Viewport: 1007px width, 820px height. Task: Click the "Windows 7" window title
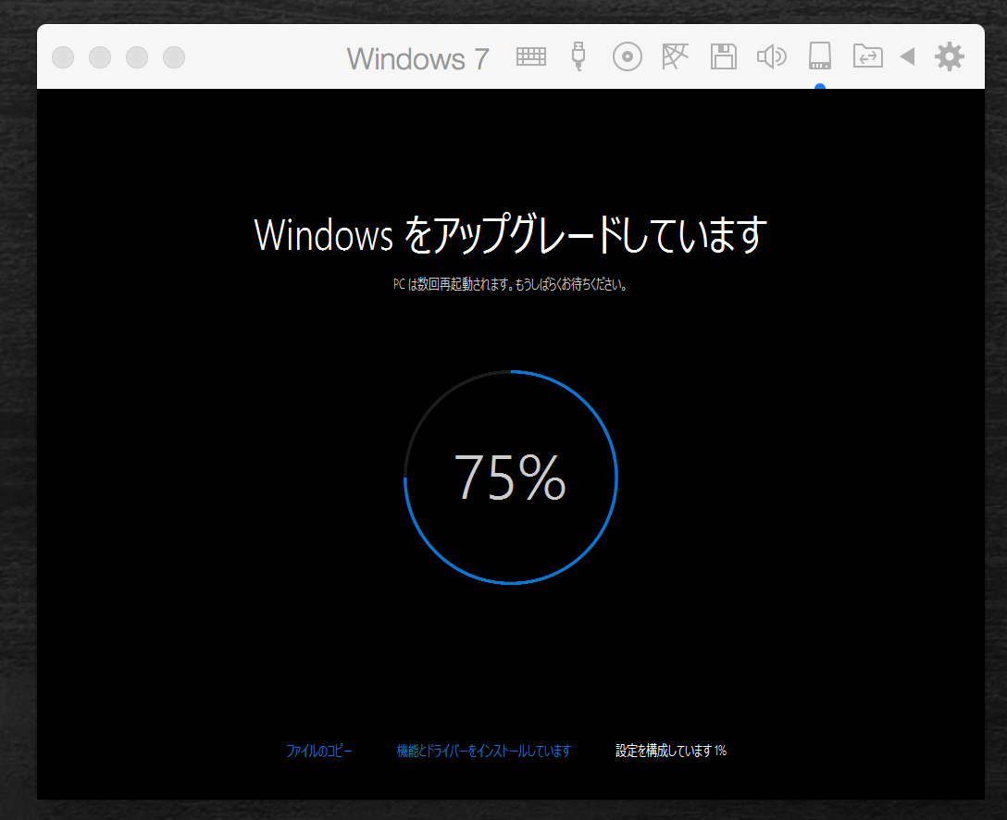418,59
